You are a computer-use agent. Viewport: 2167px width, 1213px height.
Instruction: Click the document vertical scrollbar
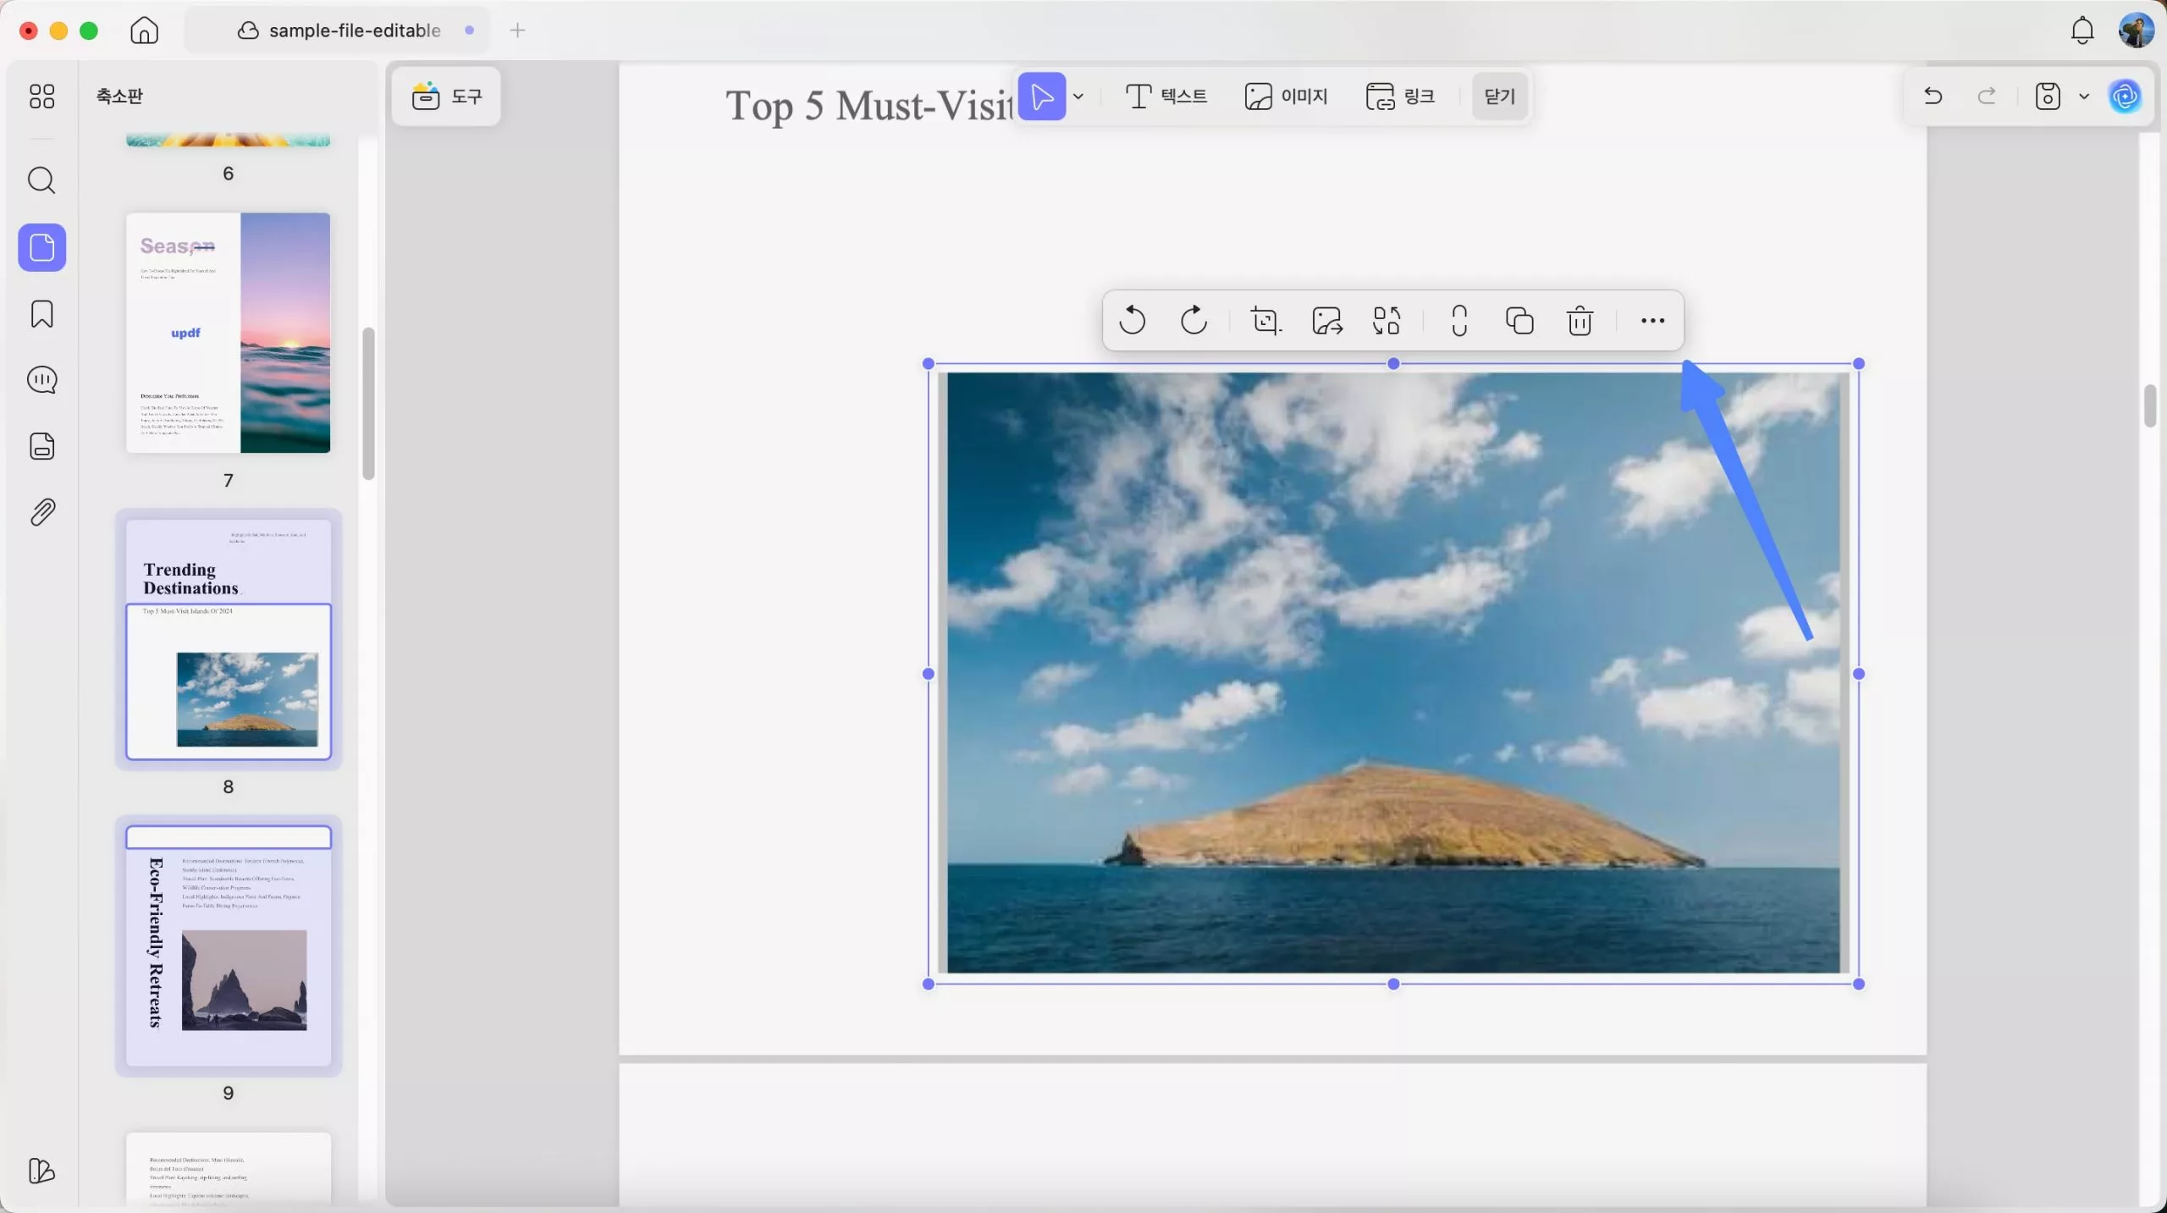pyautogui.click(x=2149, y=406)
